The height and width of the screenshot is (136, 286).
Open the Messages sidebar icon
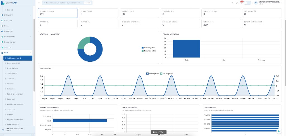(x=2, y=31)
